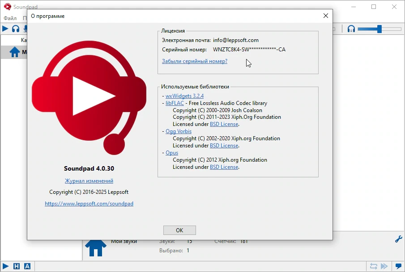The image size is (405, 272).
Task: Adjust the headphones volume slider
Action: tap(379, 29)
